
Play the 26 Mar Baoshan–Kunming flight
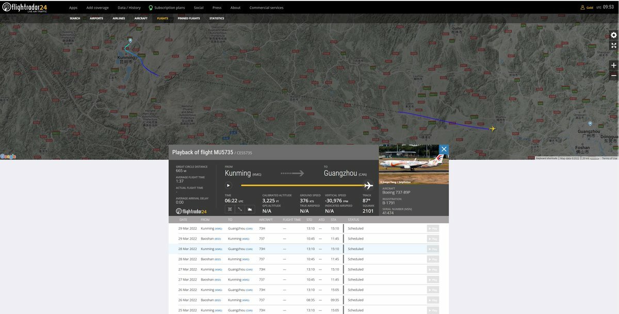433,300
